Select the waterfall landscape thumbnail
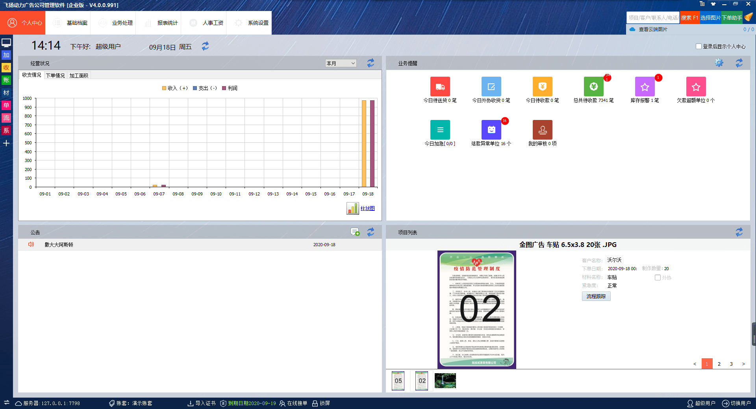Image resolution: width=756 pixels, height=409 pixels. pyautogui.click(x=445, y=381)
